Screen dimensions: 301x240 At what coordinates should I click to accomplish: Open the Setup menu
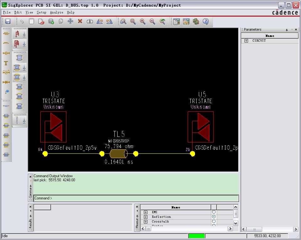tap(41, 12)
